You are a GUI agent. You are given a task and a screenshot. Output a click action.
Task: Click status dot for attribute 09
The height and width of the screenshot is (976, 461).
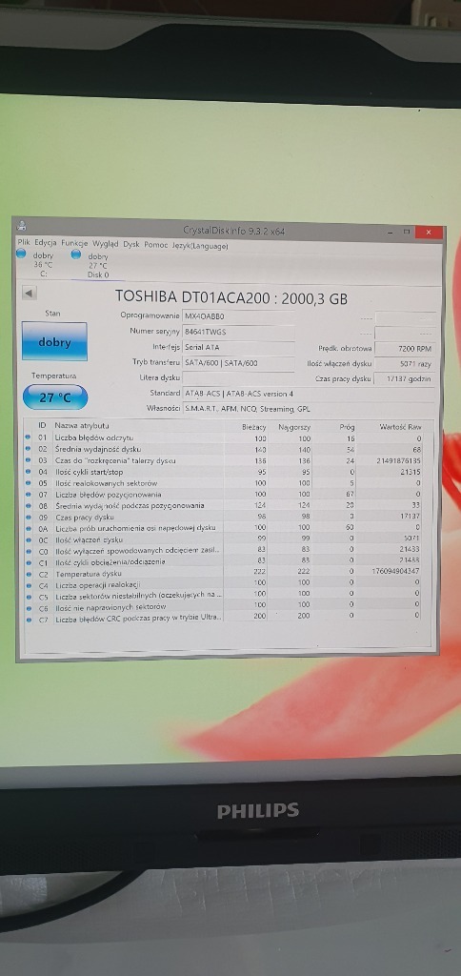pyautogui.click(x=28, y=517)
